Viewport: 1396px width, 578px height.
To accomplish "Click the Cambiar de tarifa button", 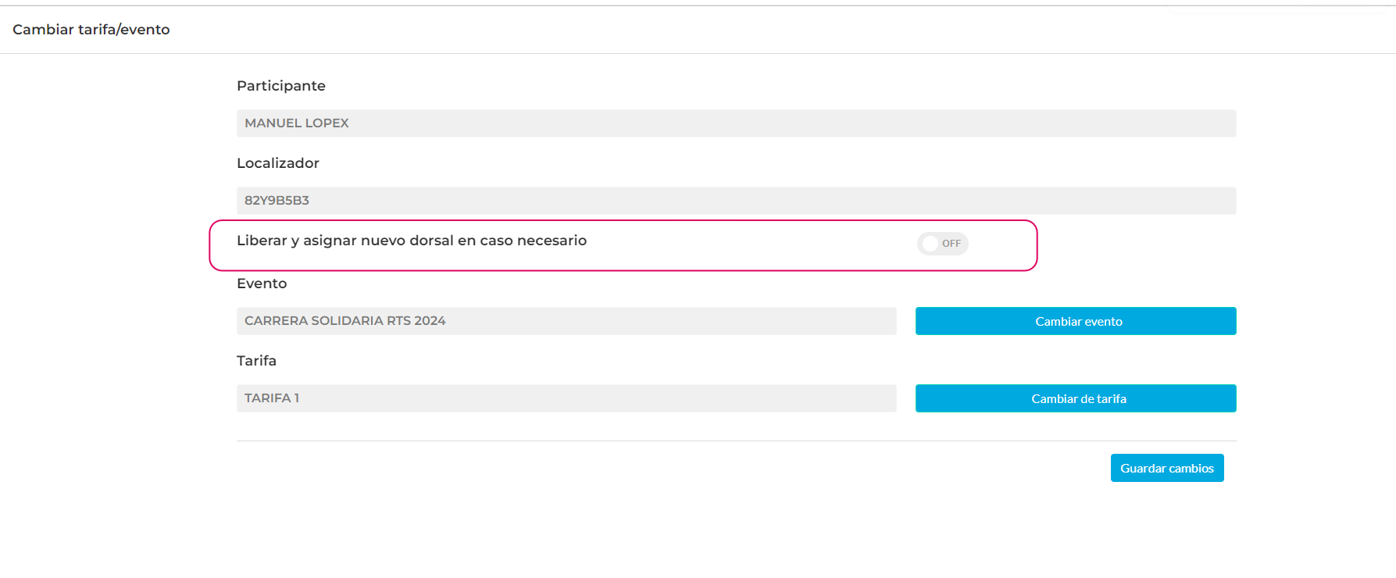I will [1076, 398].
